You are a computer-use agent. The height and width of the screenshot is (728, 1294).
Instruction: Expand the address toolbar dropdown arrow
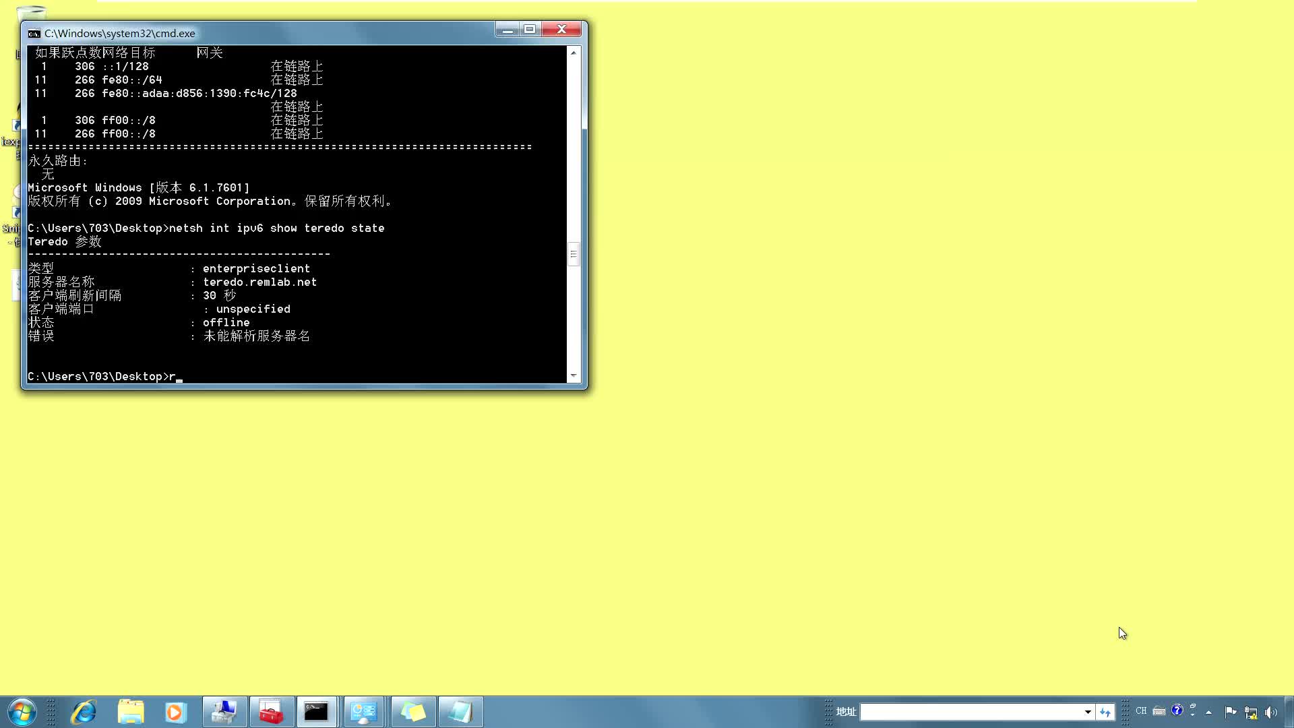[x=1087, y=712]
